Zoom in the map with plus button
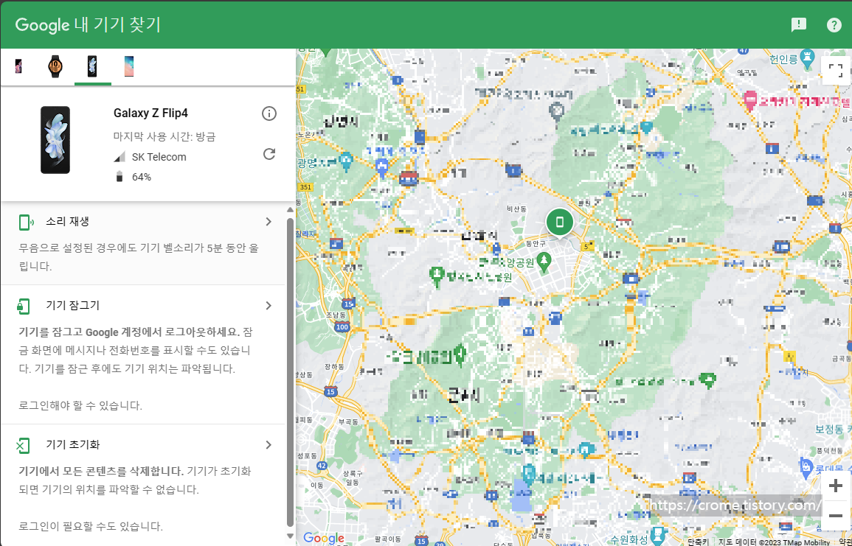The height and width of the screenshot is (546, 852). click(x=836, y=486)
